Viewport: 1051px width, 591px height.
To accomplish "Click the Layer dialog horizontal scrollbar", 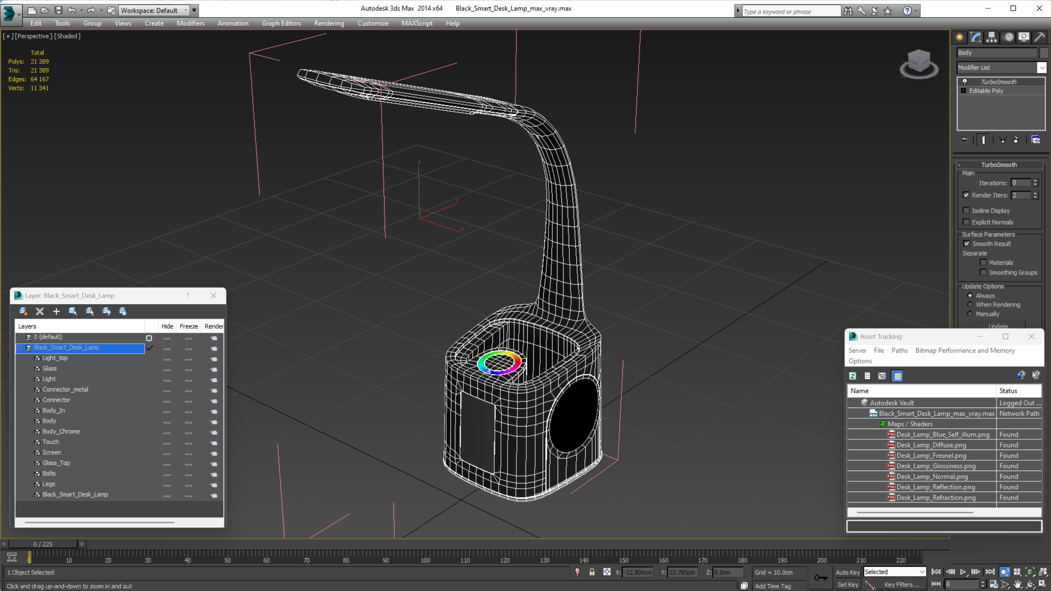I will pos(99,522).
